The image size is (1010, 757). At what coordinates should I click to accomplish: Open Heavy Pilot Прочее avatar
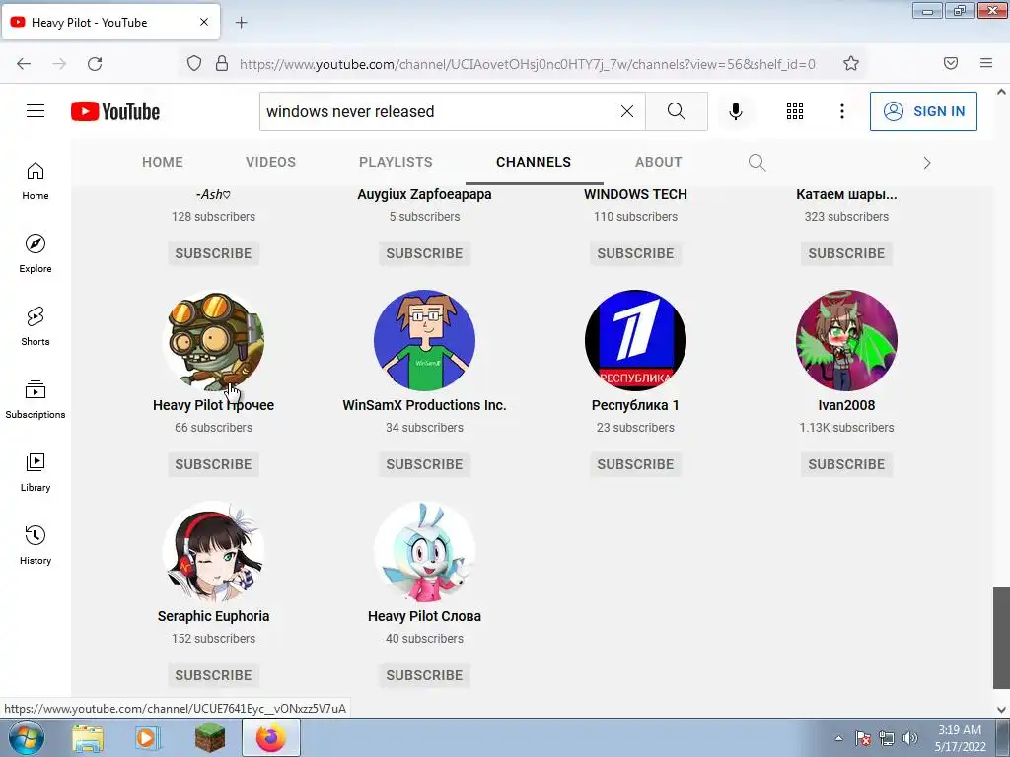click(x=213, y=340)
